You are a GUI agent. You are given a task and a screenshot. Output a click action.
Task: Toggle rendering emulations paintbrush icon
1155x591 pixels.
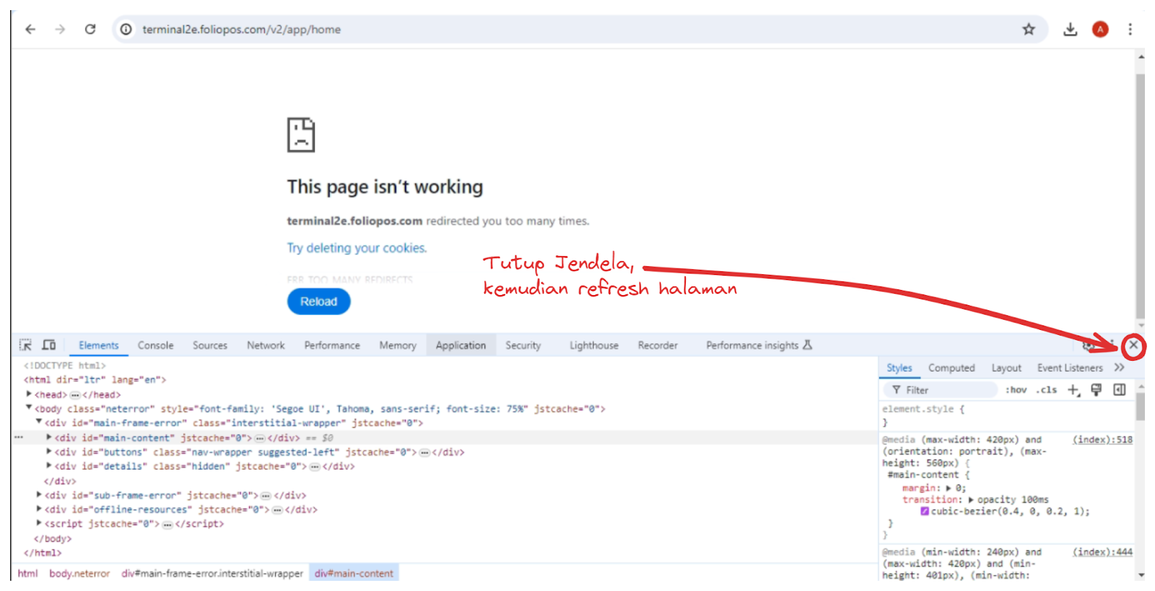tap(1097, 390)
